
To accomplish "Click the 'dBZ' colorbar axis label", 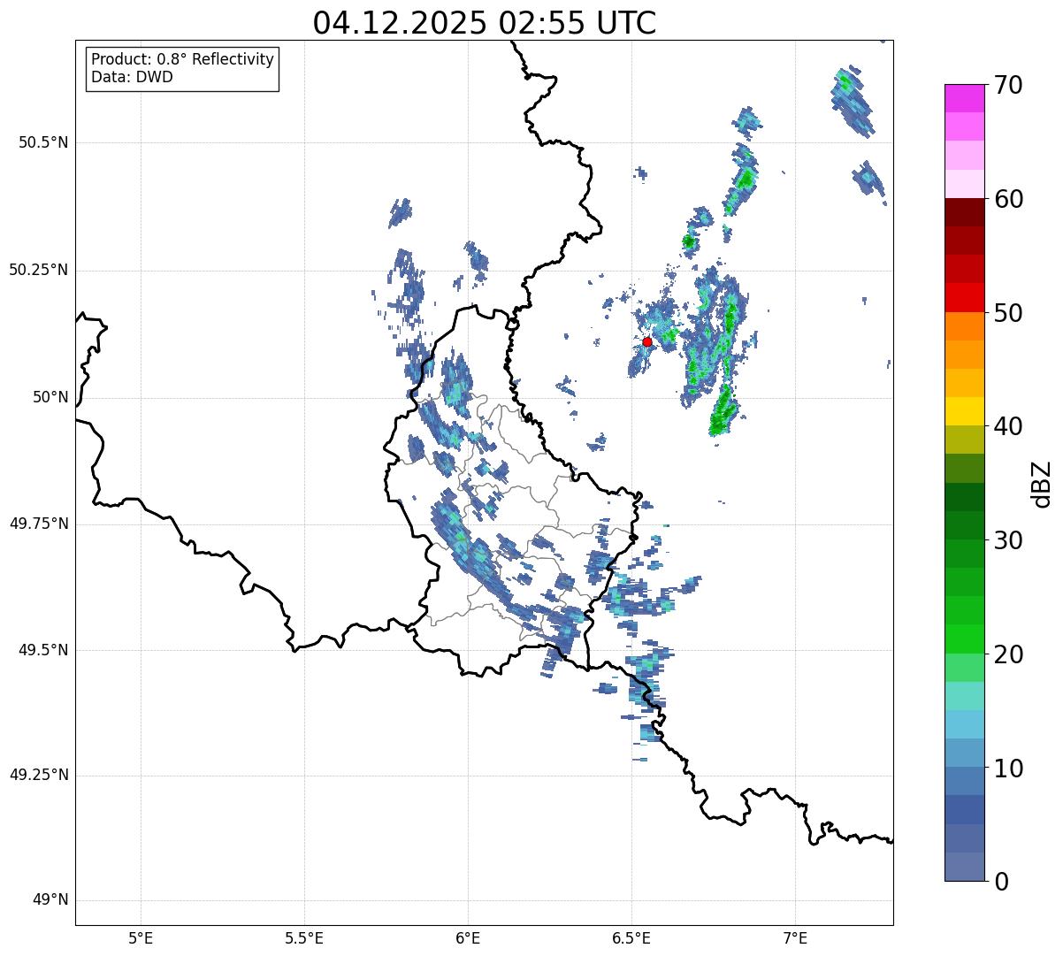I will pos(1043,483).
